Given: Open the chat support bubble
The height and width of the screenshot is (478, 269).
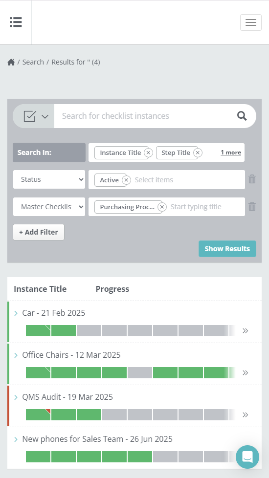Looking at the screenshot, I should (247, 457).
